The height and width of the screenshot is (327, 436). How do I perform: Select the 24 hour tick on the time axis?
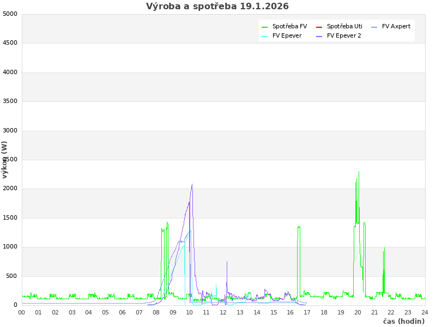(425, 312)
